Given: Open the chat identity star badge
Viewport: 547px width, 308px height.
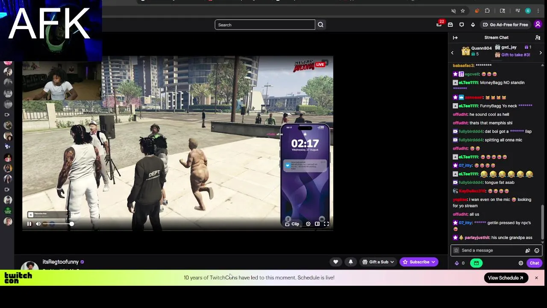Looking at the screenshot, I should pos(456,250).
